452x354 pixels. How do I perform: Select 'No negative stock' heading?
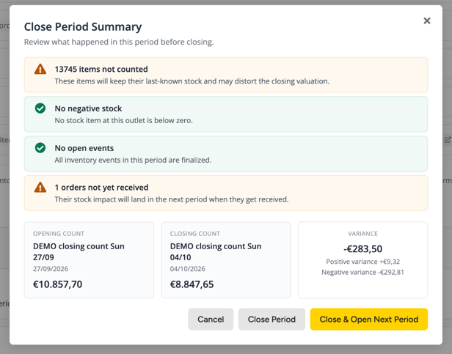tap(88, 108)
